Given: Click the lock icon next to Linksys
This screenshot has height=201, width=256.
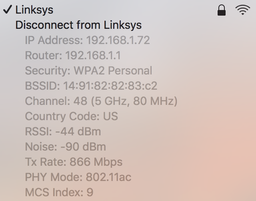Looking at the screenshot, I should click(x=222, y=10).
